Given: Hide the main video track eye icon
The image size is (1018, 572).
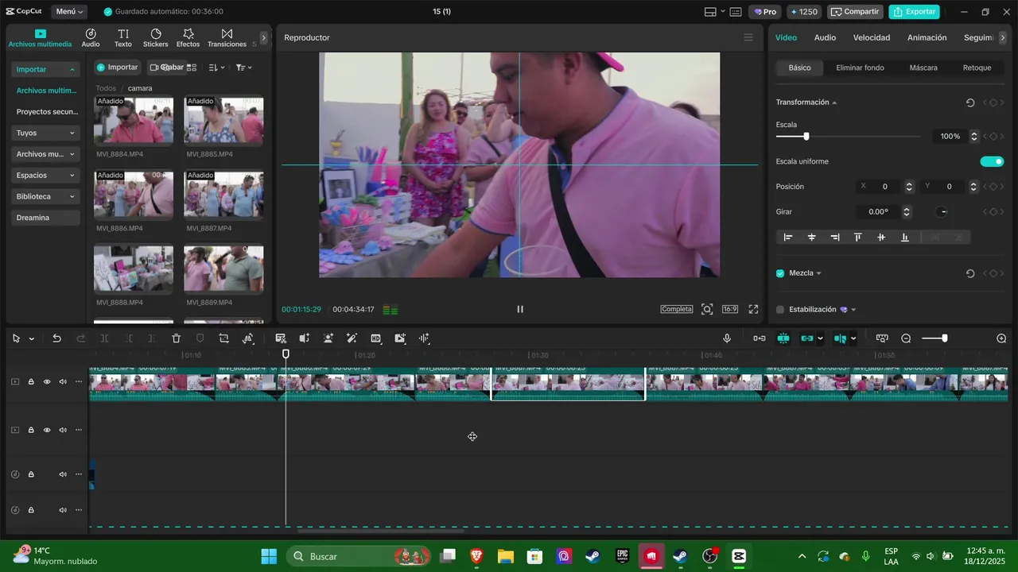Looking at the screenshot, I should pyautogui.click(x=47, y=382).
